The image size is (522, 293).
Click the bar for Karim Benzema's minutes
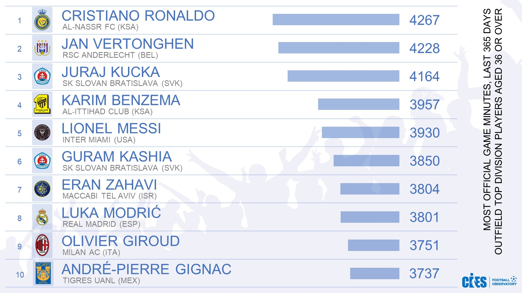[x=359, y=104]
